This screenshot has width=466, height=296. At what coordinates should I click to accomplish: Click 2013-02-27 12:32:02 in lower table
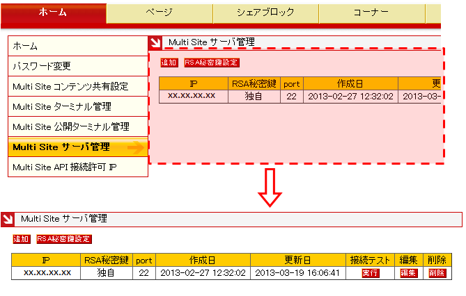click(203, 273)
